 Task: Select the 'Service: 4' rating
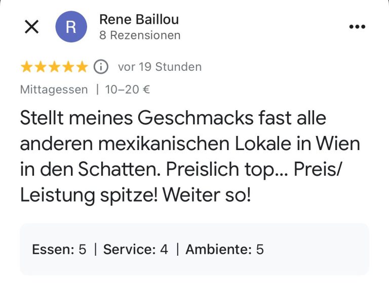[x=136, y=249]
